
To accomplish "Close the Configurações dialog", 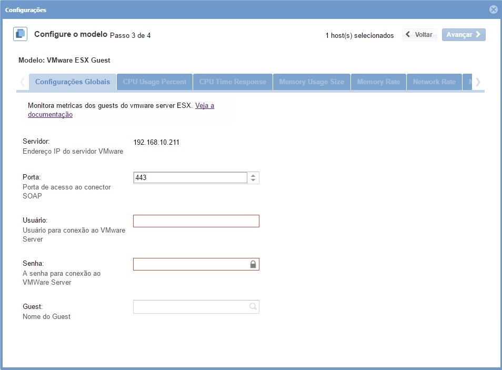I will (493, 9).
